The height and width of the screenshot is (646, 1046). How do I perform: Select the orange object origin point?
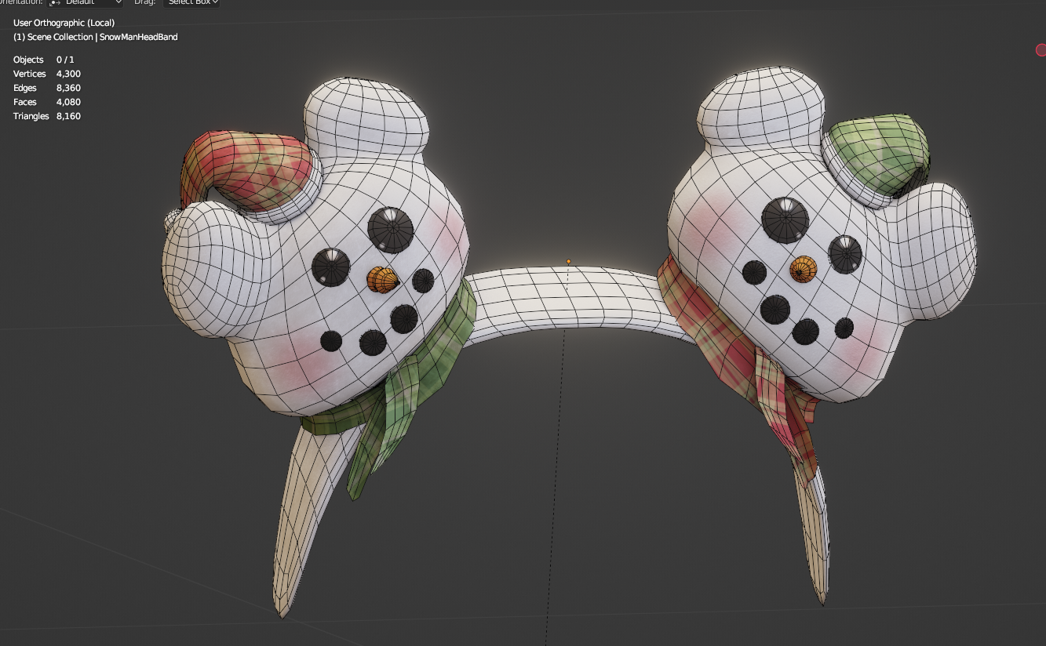click(x=569, y=262)
